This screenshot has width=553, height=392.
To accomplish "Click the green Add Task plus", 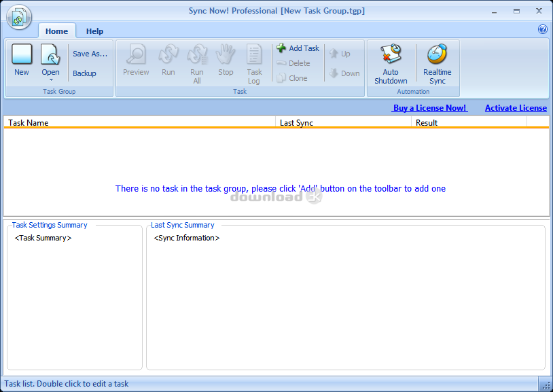I will click(281, 48).
